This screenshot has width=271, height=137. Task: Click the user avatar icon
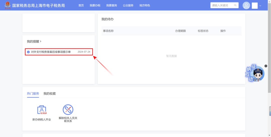246,5
